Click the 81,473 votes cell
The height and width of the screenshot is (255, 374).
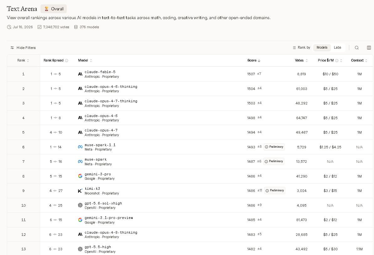coord(302,220)
